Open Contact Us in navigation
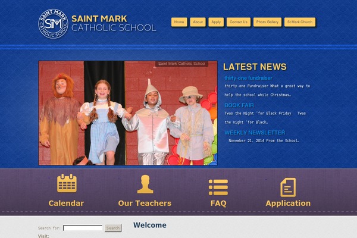 click(239, 22)
